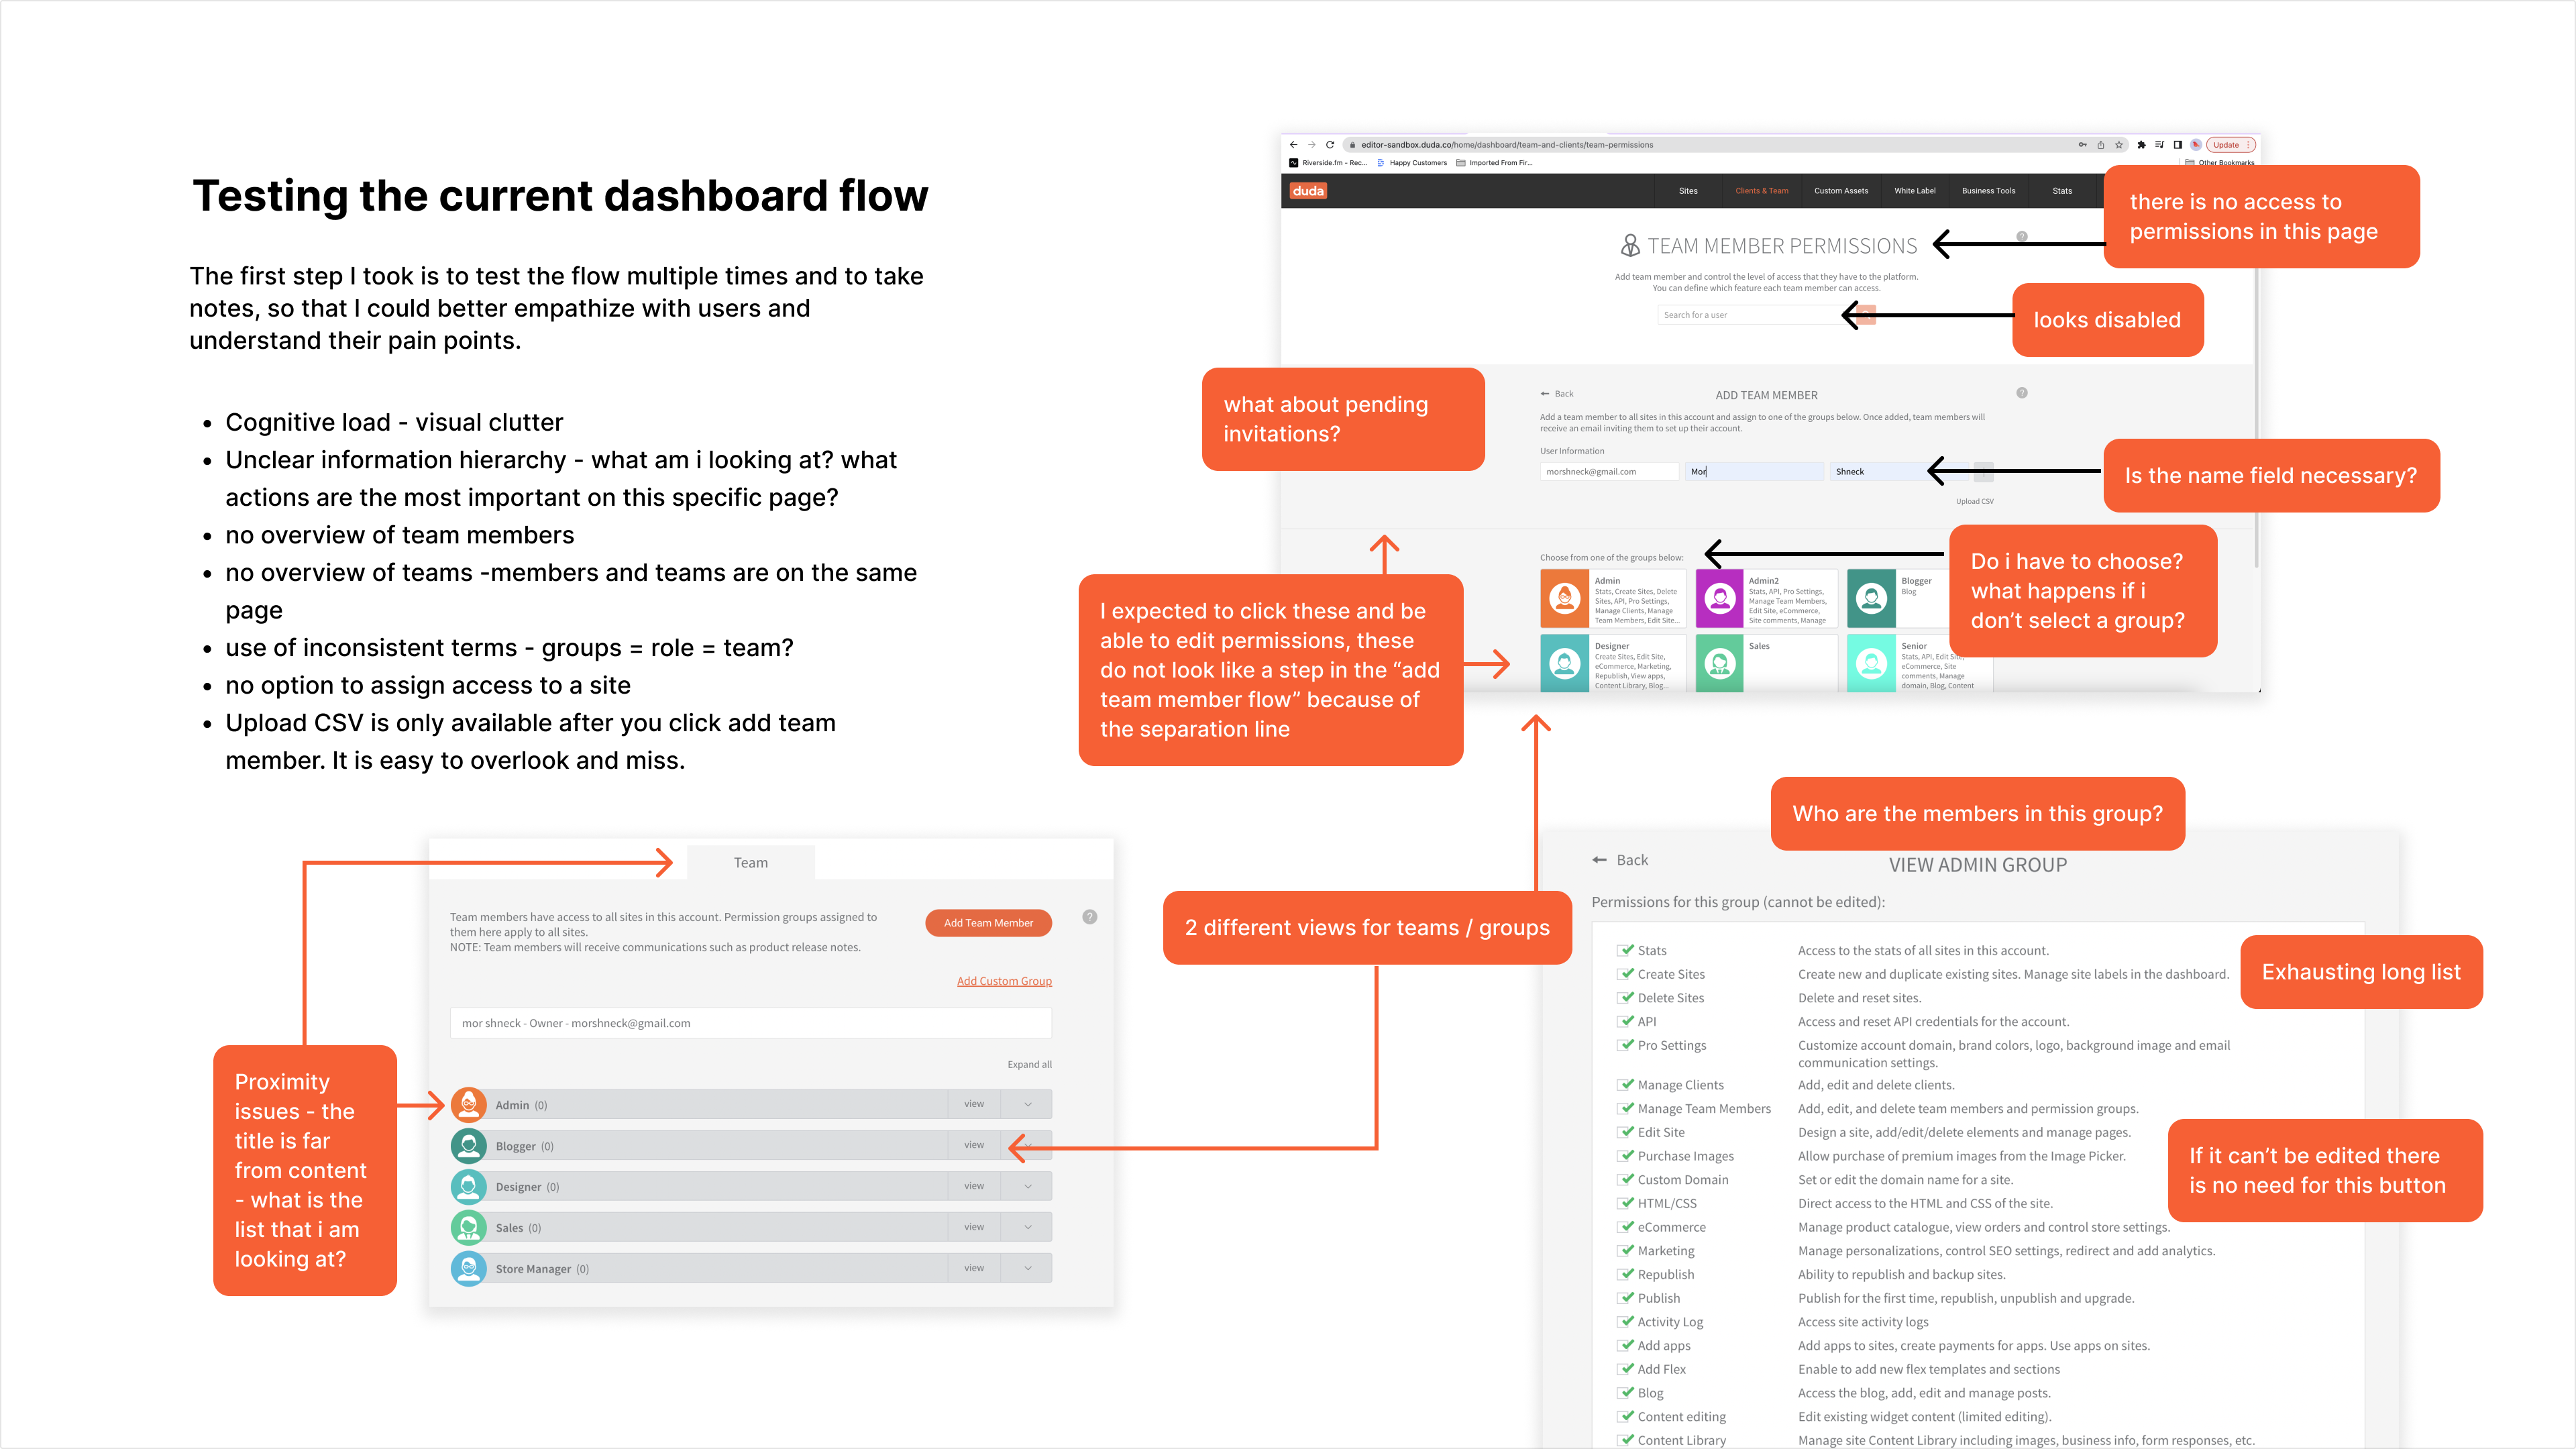2576x1449 pixels.
Task: Click the browser forward arrow
Action: point(1312,145)
